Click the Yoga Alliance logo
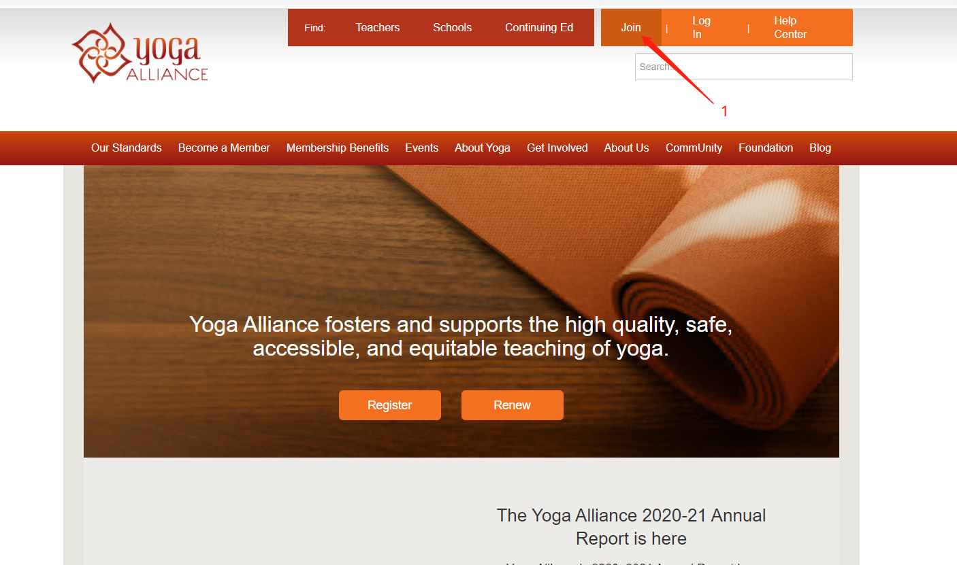The height and width of the screenshot is (565, 957). click(x=140, y=53)
